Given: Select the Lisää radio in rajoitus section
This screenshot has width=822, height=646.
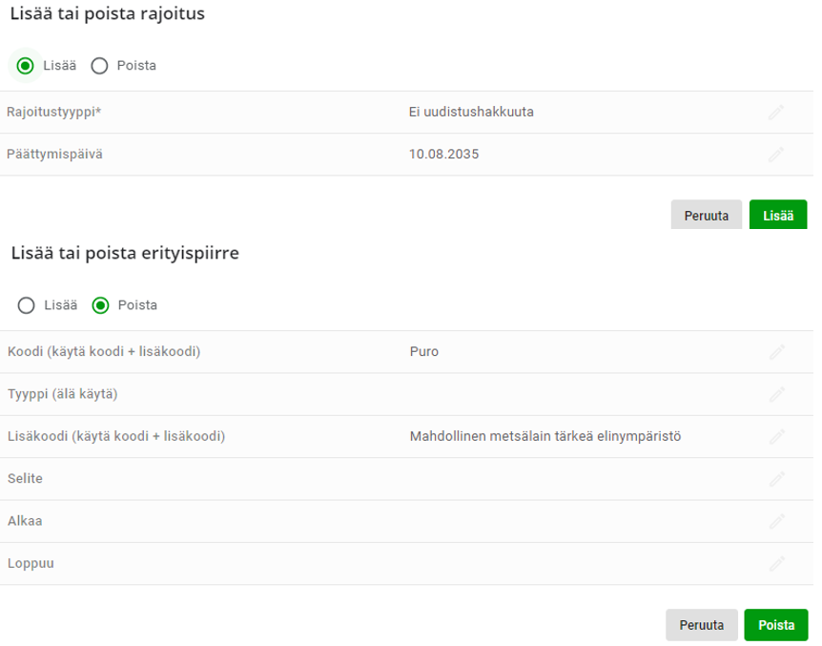Looking at the screenshot, I should [25, 66].
